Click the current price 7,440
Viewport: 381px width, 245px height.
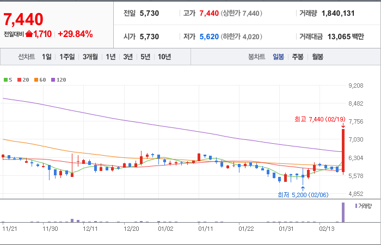pos(23,19)
